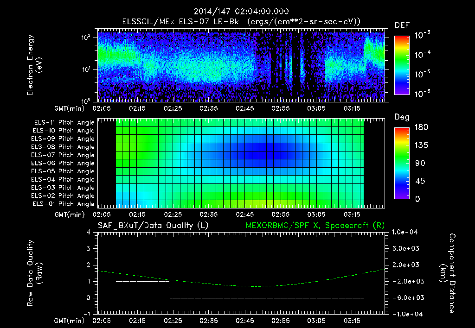Click the 'Deg' color bar label

pyautogui.click(x=402, y=117)
